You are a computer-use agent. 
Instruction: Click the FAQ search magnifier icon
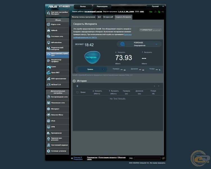click(x=163, y=158)
